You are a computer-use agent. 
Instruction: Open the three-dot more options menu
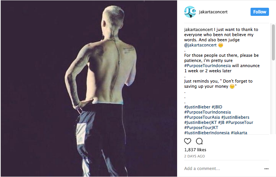point(266,169)
